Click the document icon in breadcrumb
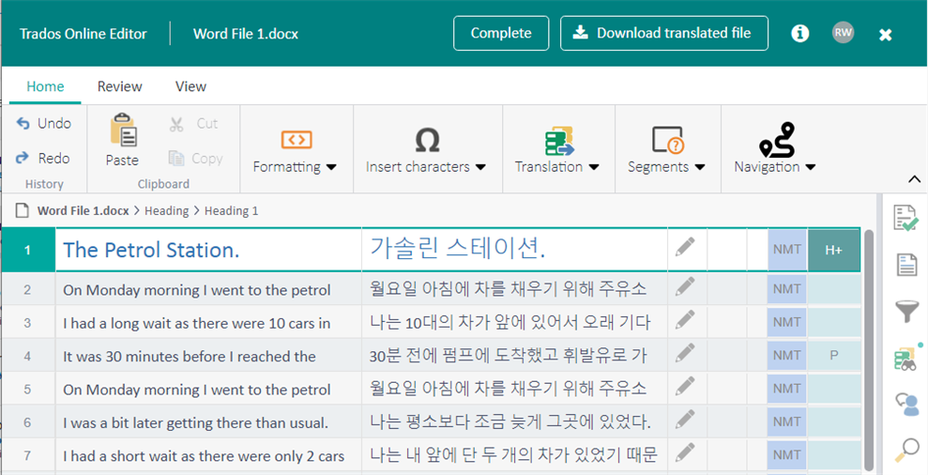The image size is (928, 475). (22, 210)
